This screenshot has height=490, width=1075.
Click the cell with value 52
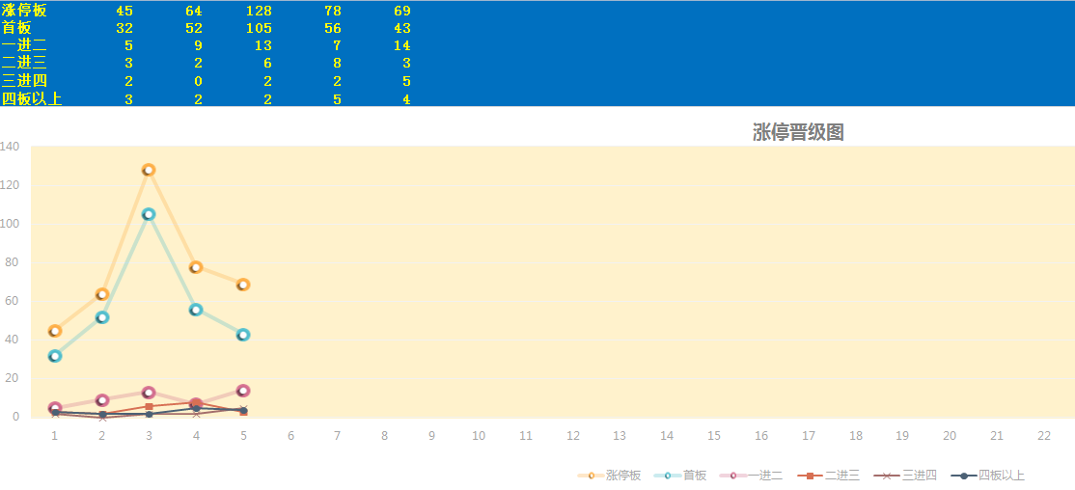pos(194,28)
